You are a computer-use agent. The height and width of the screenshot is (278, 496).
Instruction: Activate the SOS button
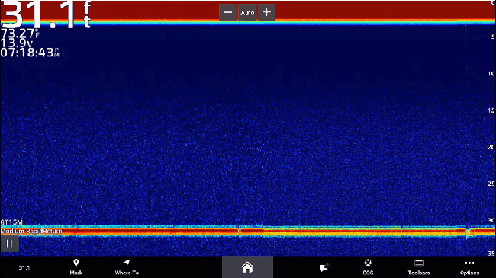tap(368, 267)
